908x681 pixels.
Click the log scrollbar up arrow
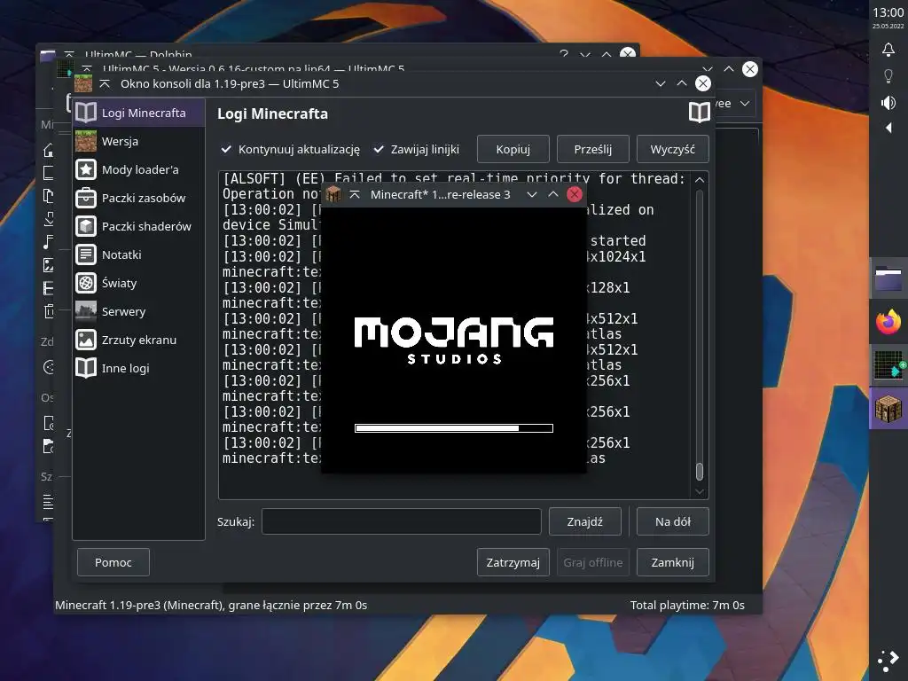point(700,180)
